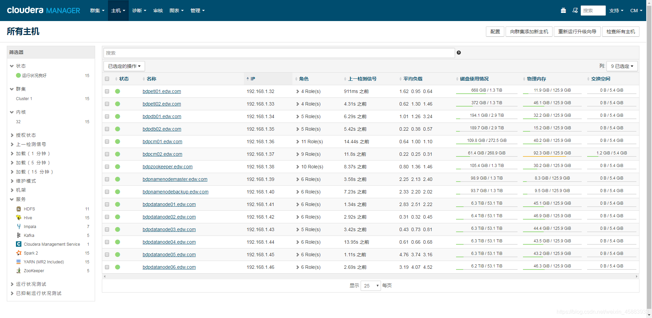Click sort arrows on 交换空间 column
This screenshot has width=652, height=318.
588,79
